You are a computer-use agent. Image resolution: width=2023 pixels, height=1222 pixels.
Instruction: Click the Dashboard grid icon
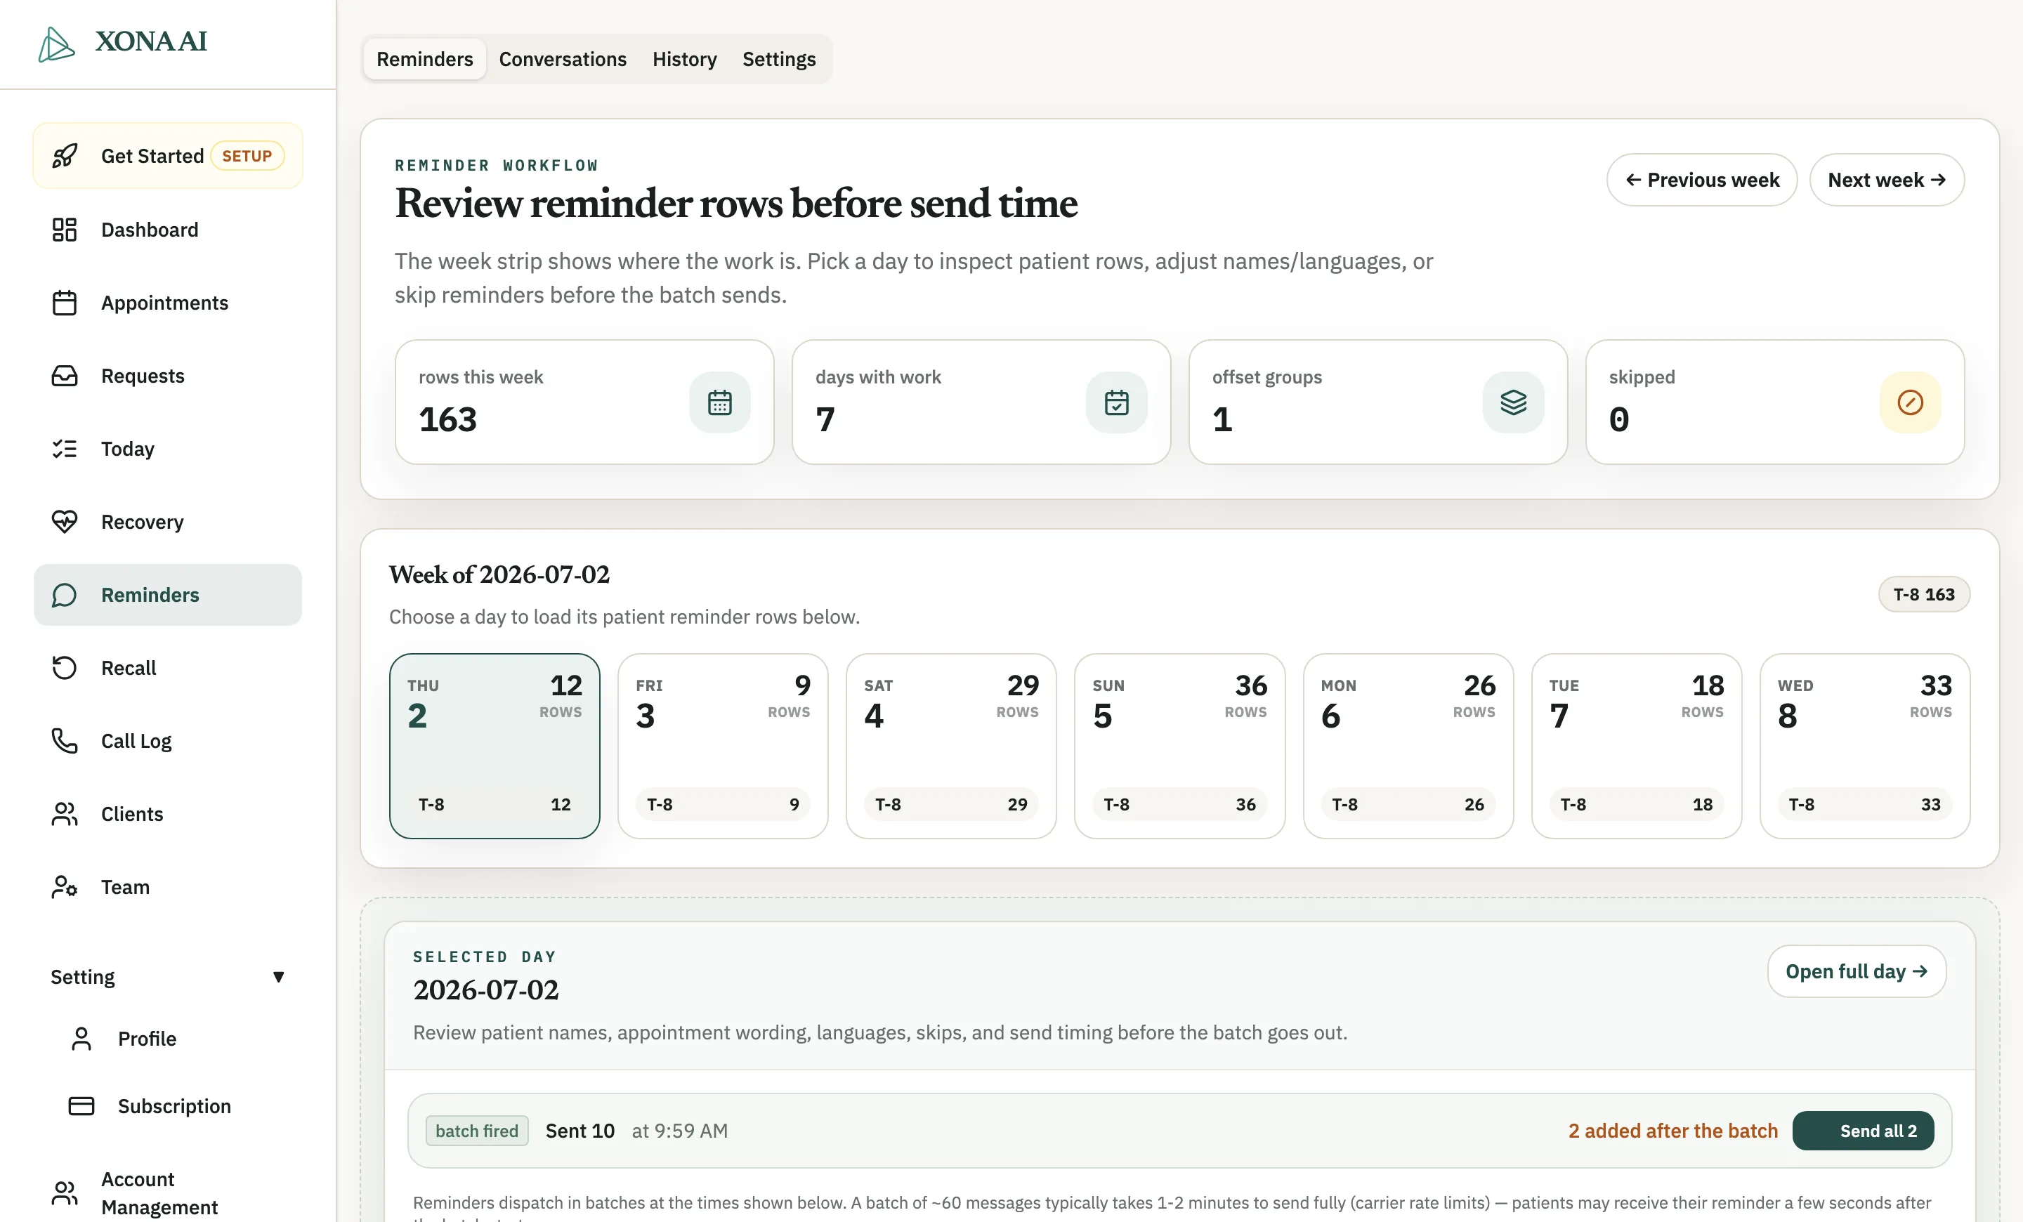click(64, 230)
